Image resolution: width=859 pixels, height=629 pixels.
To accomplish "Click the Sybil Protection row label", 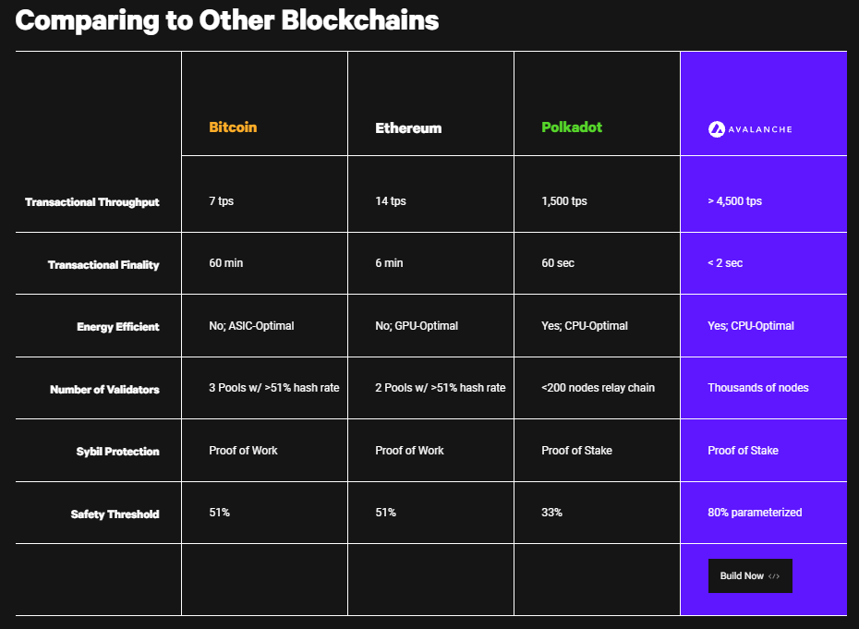I will 118,452.
